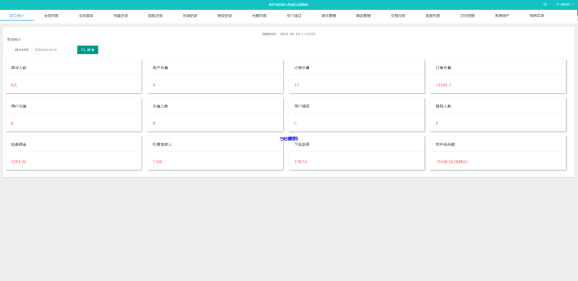Click the order count value 53

click(x=296, y=85)
